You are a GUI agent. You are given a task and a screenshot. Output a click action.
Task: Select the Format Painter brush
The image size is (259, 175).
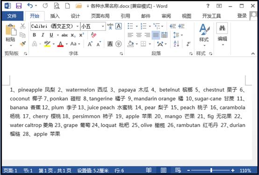[x=23, y=44]
